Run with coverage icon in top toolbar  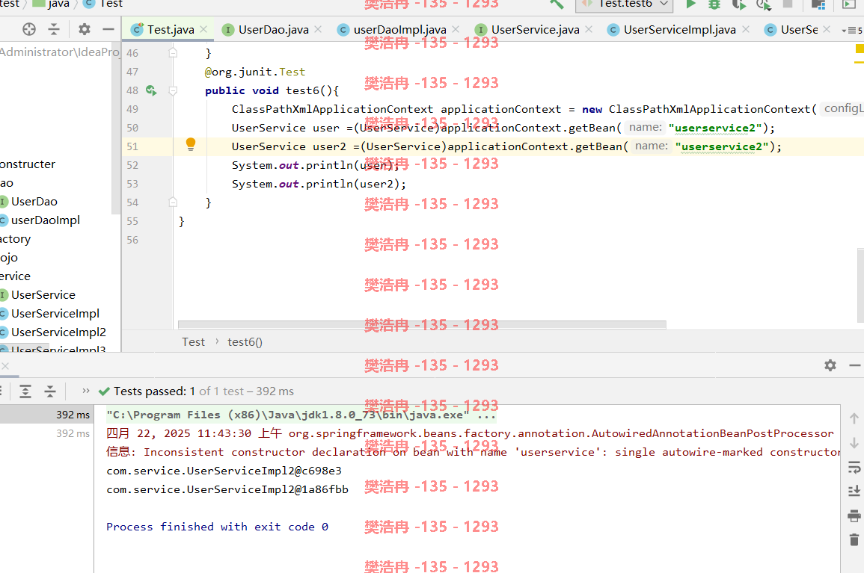tap(738, 4)
